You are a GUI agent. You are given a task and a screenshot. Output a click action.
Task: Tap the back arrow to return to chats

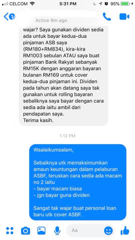(6, 17)
